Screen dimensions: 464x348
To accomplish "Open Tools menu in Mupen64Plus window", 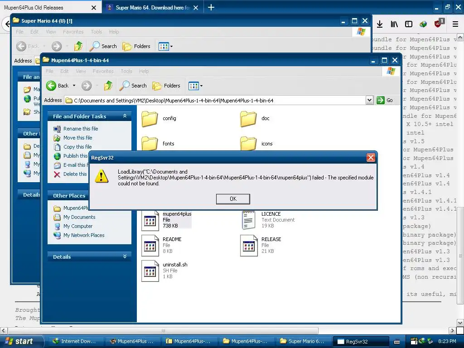I will (x=126, y=71).
